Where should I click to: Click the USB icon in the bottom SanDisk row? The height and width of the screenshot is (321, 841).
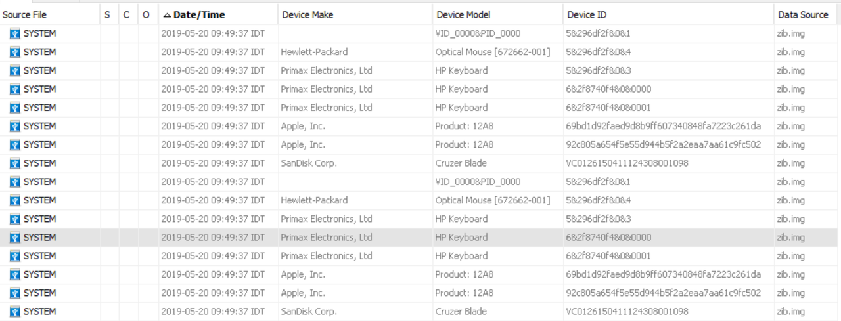(15, 312)
